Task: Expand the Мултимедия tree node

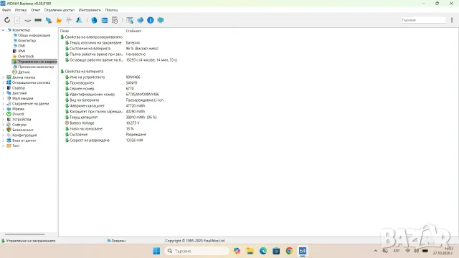Action: click(3, 98)
